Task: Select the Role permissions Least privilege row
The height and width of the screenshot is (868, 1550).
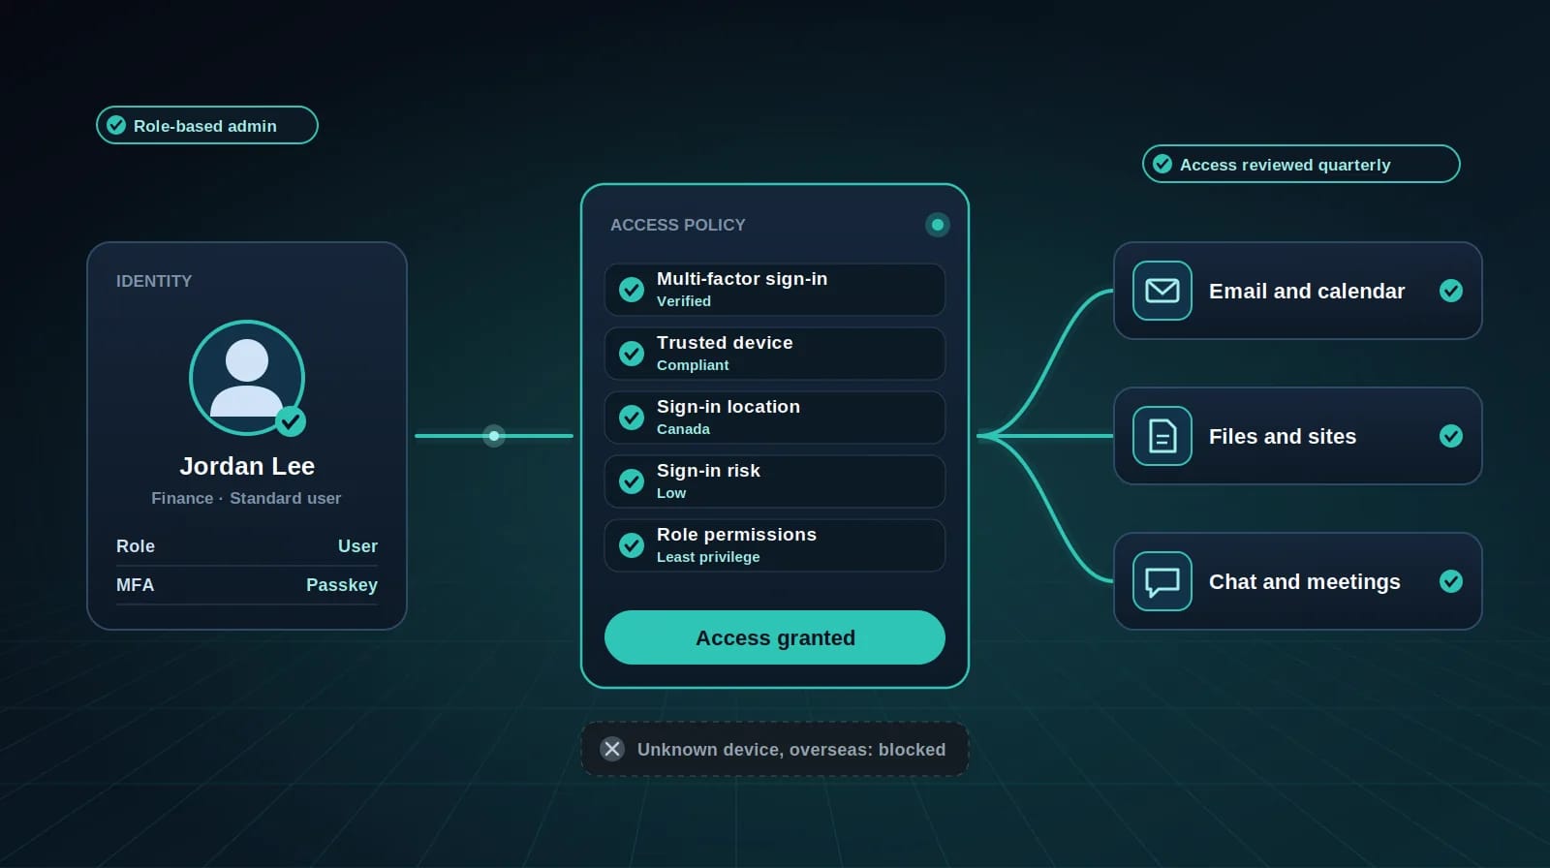Action: (775, 545)
